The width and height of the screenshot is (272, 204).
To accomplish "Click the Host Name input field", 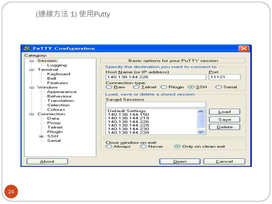I will tap(156, 77).
